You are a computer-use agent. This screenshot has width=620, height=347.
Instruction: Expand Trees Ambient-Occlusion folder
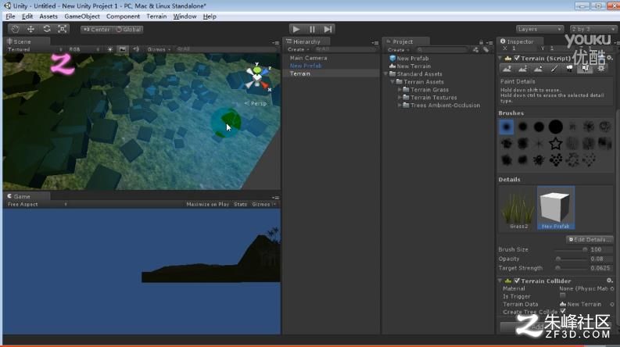click(400, 106)
